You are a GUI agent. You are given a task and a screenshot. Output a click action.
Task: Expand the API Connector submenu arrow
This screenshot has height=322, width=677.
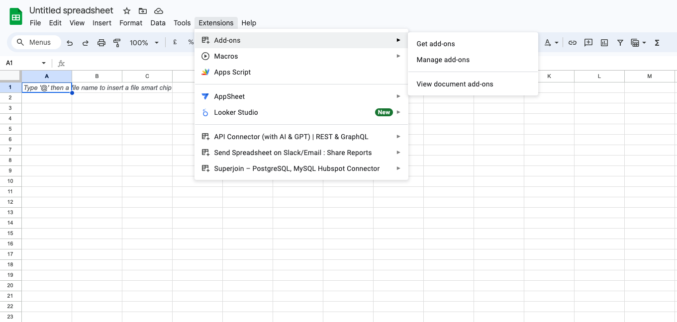tap(398, 137)
